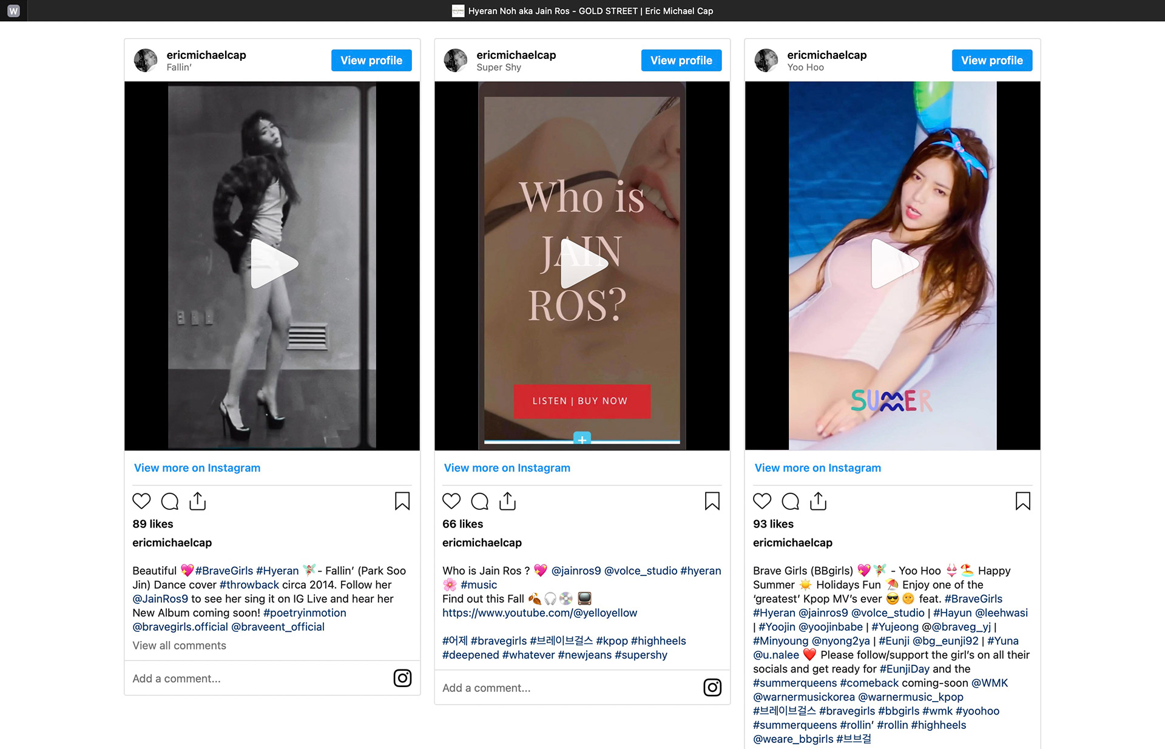Open the #throwback hashtag link
Image resolution: width=1165 pixels, height=749 pixels.
tap(249, 585)
